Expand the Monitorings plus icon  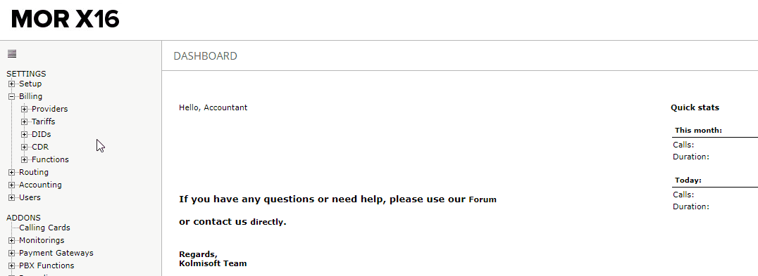pos(11,240)
